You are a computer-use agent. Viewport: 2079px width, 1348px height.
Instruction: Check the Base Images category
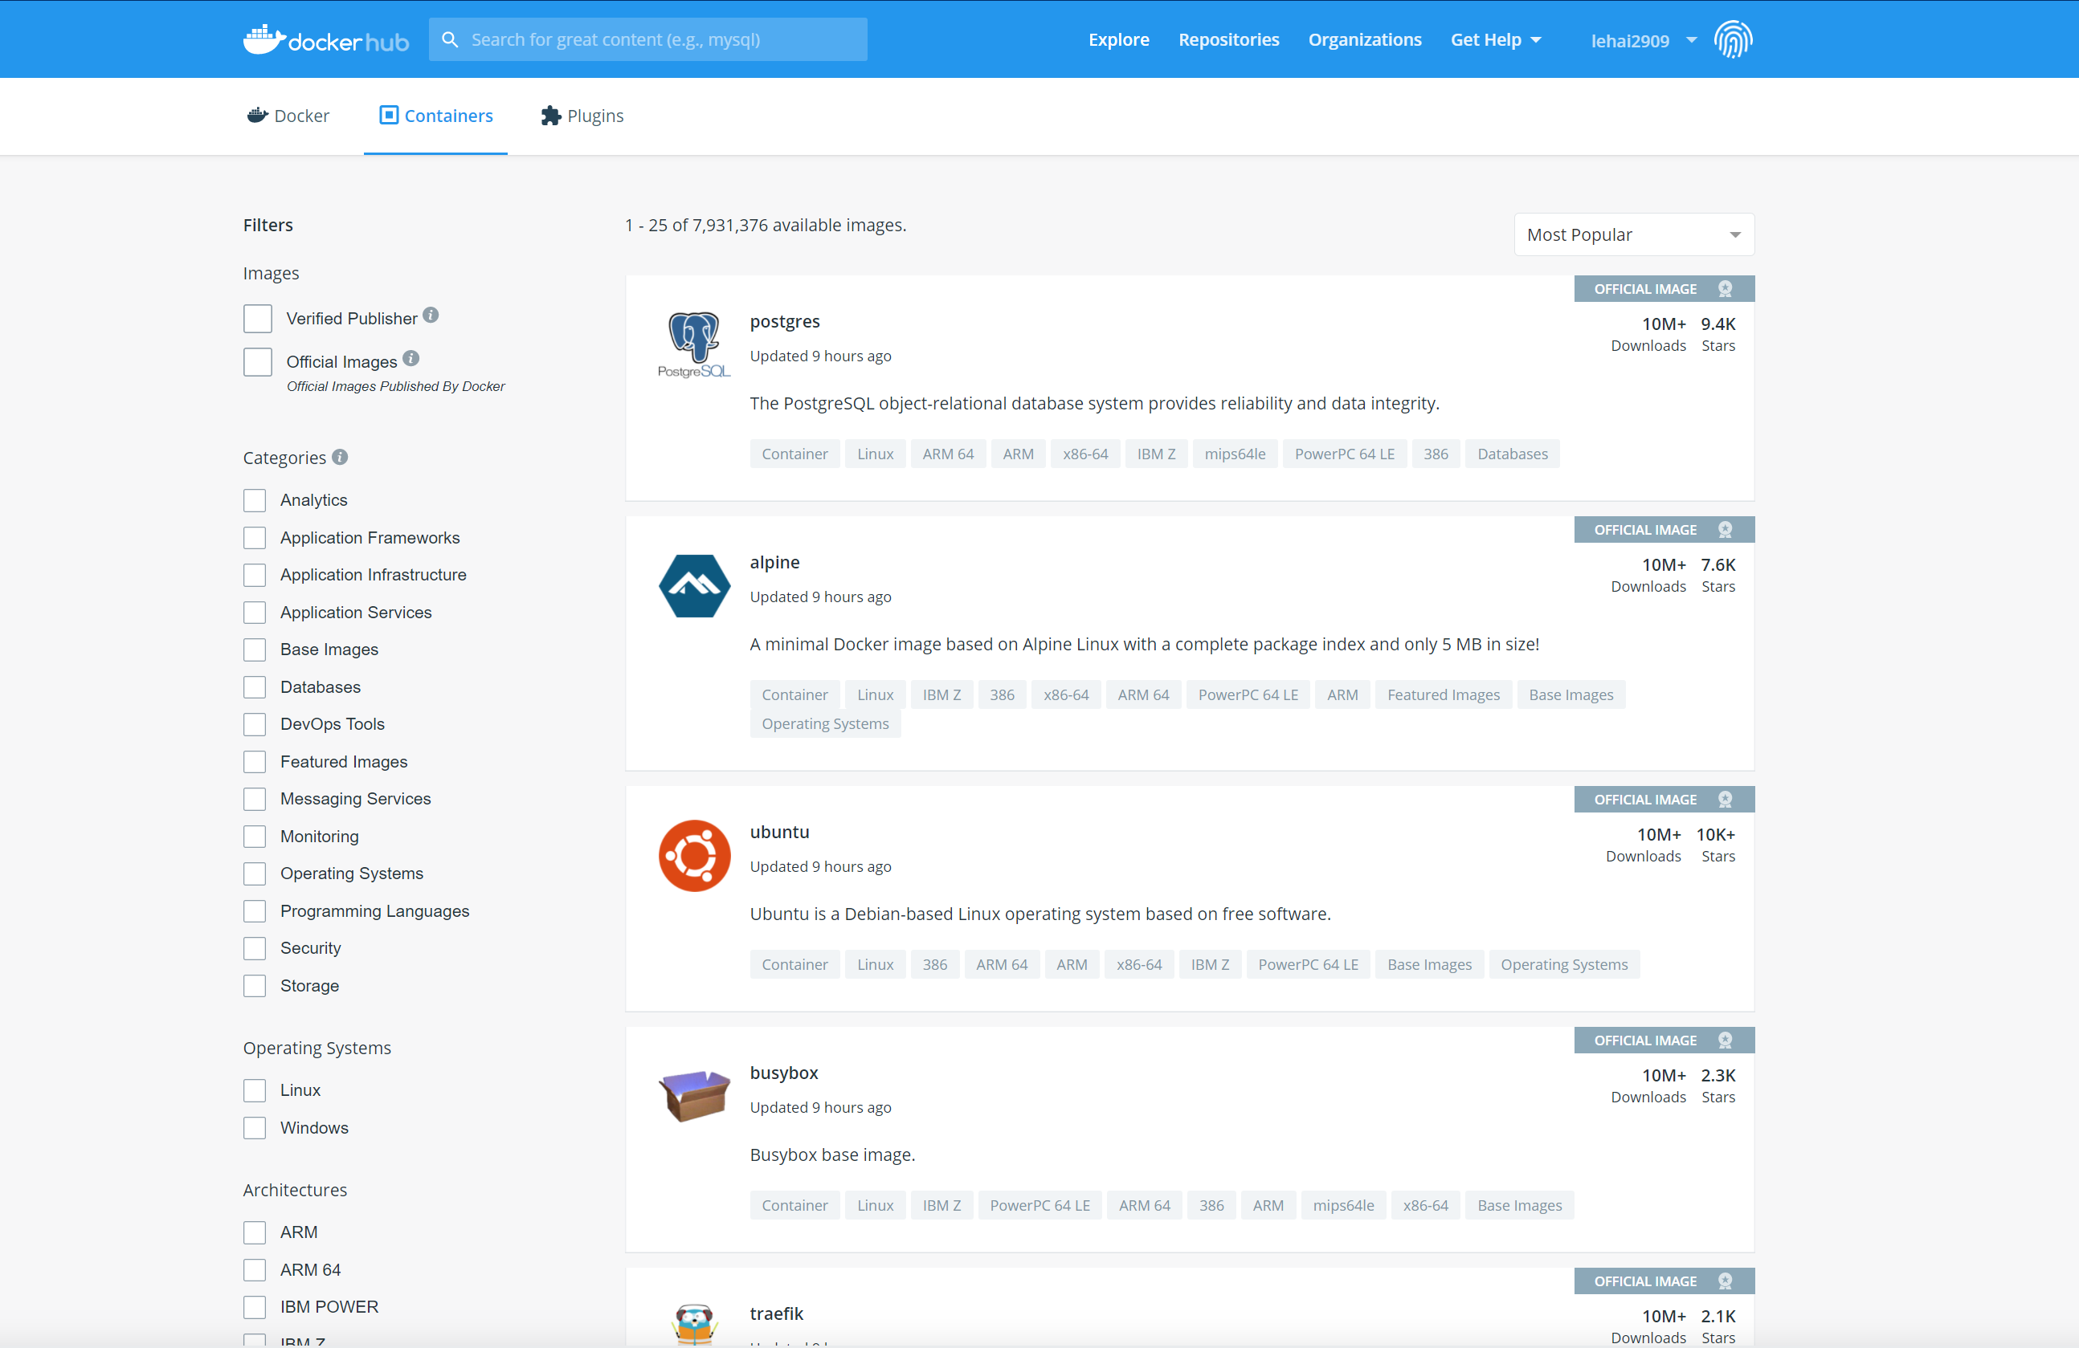(x=254, y=650)
